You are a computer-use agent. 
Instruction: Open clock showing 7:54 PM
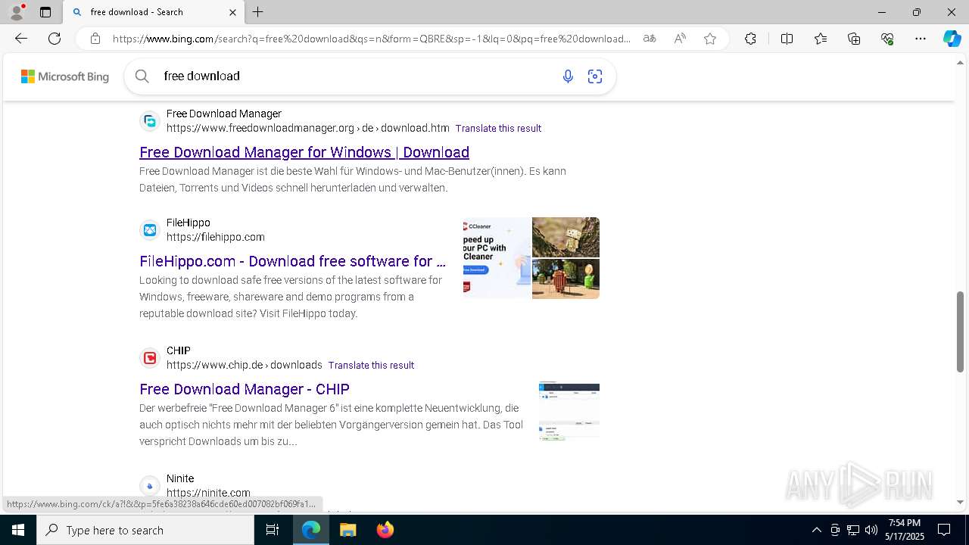click(905, 530)
